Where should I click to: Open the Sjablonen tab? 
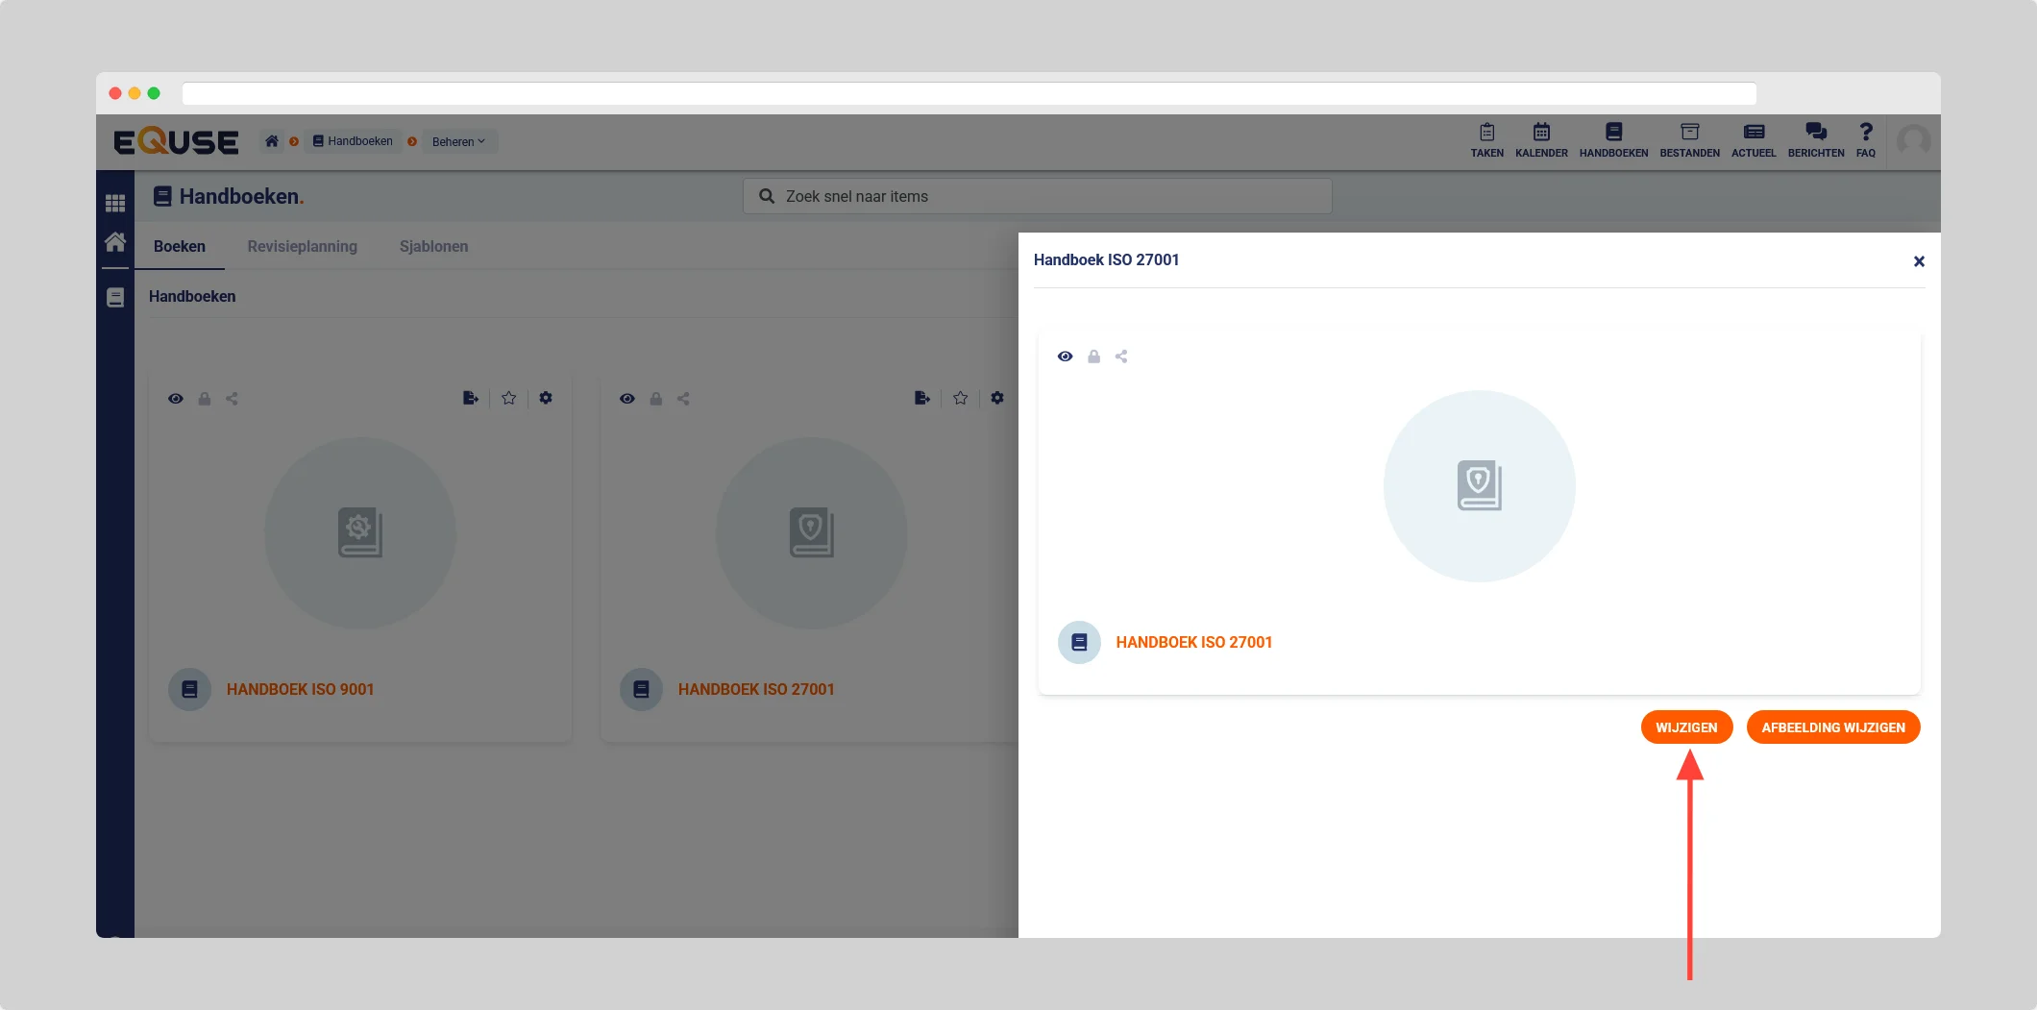[x=433, y=246]
